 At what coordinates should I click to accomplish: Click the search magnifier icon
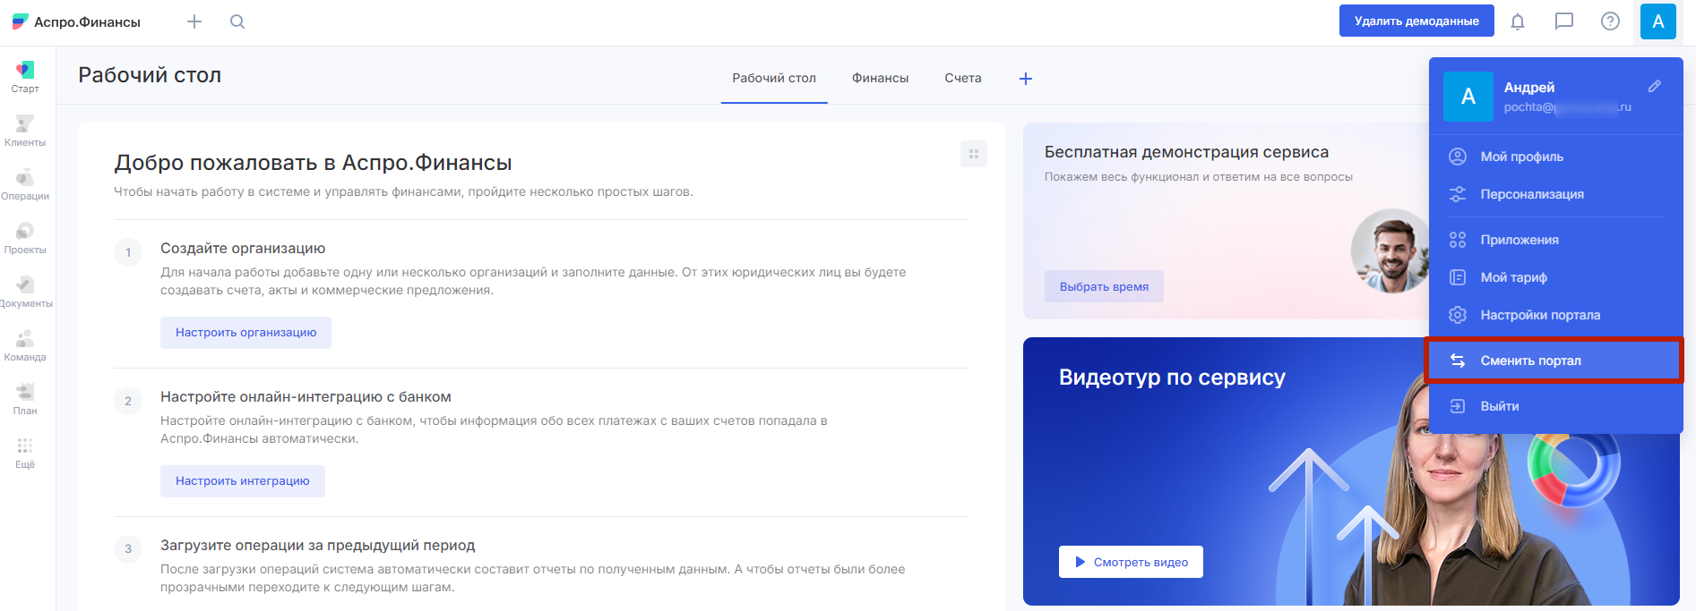[x=237, y=21]
